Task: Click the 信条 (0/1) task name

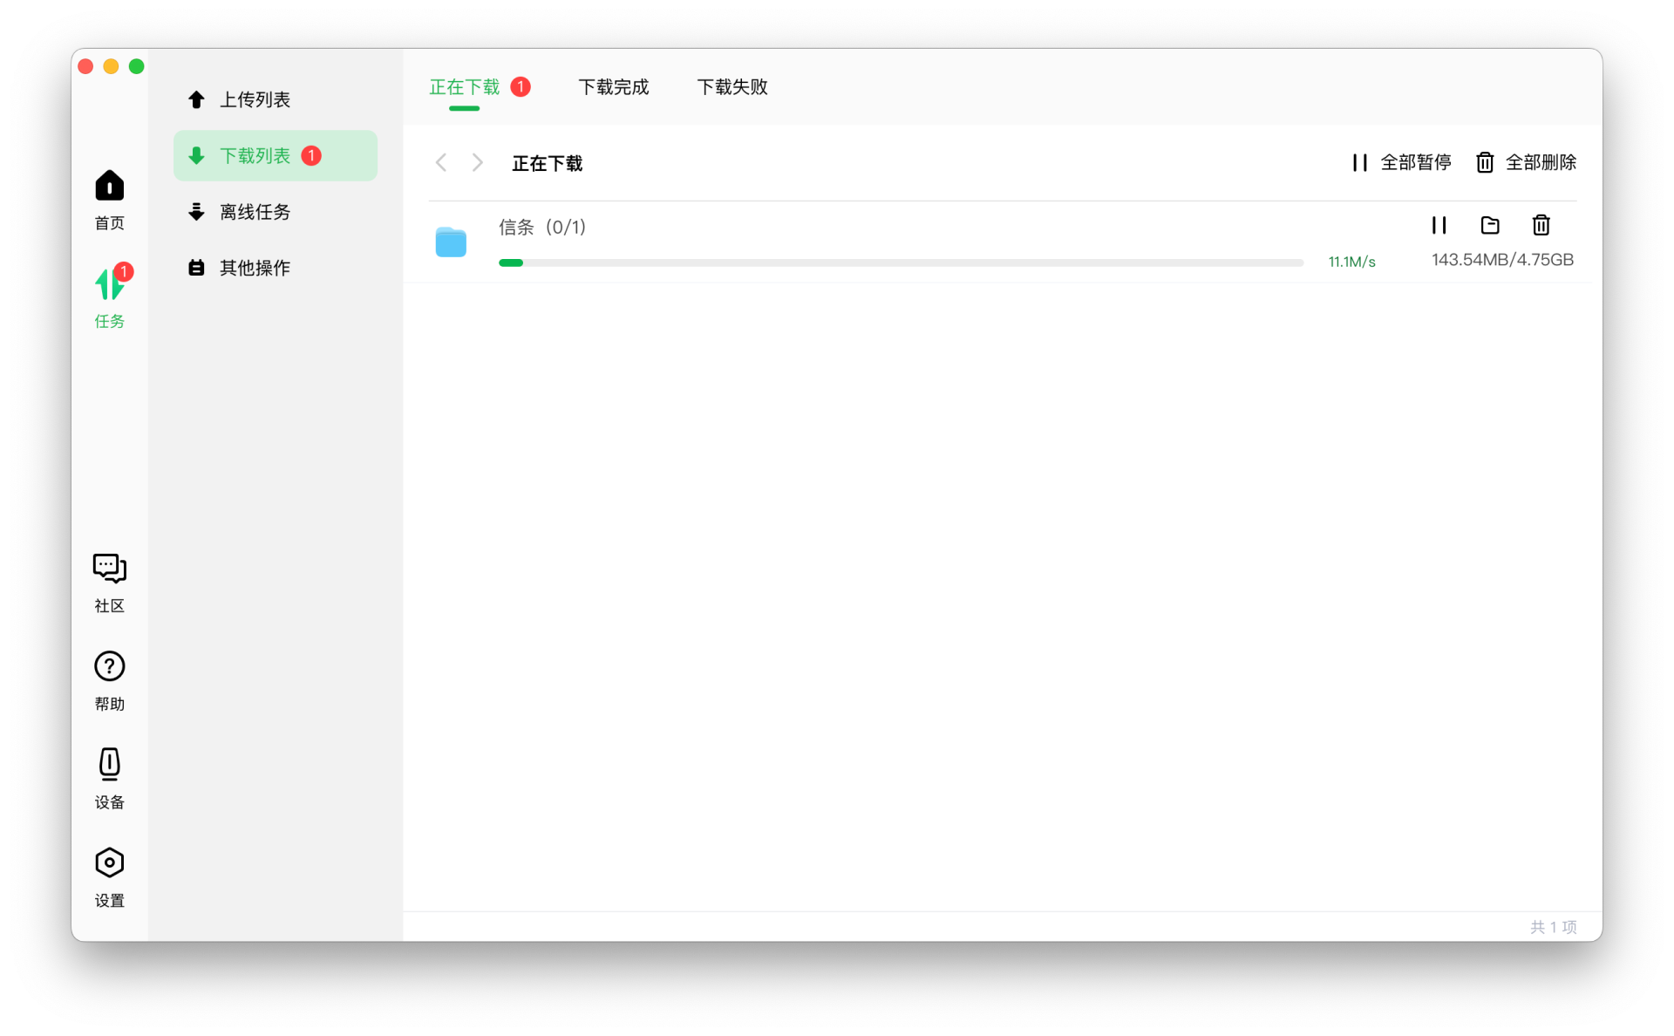Action: tap(542, 228)
